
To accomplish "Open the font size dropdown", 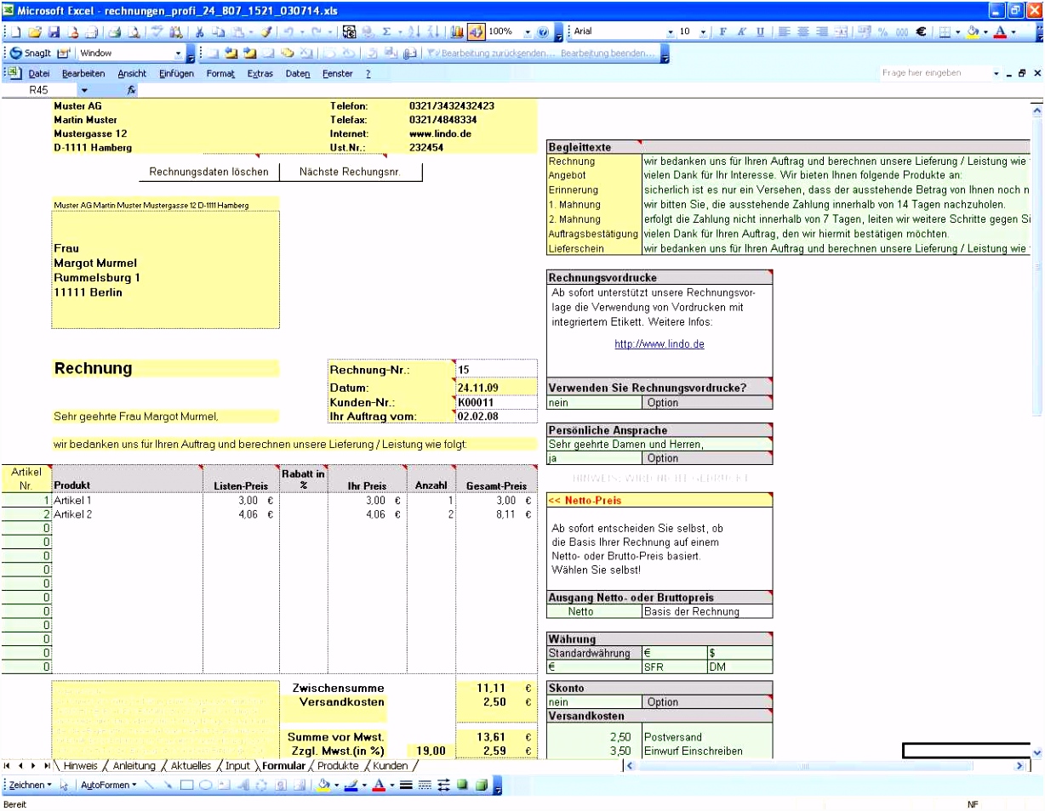I will [x=703, y=32].
